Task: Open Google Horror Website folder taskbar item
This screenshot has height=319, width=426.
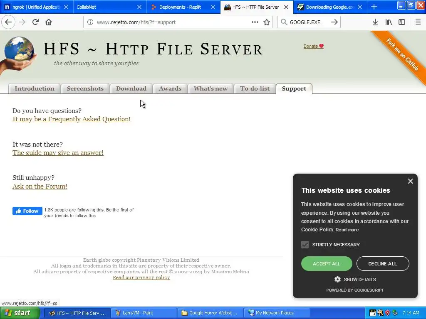Action: (210, 313)
